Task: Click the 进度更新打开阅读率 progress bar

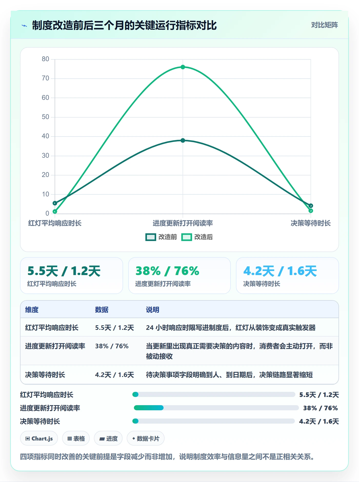Action: (x=216, y=408)
